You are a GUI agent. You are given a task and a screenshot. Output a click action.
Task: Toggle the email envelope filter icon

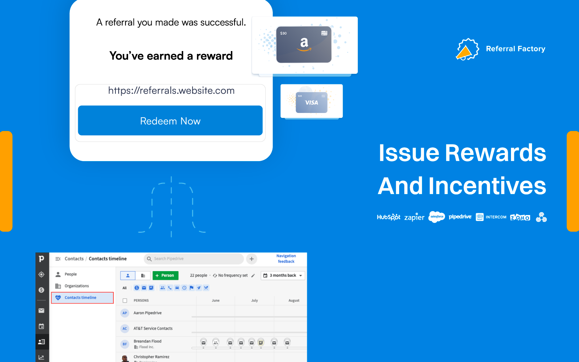point(144,288)
